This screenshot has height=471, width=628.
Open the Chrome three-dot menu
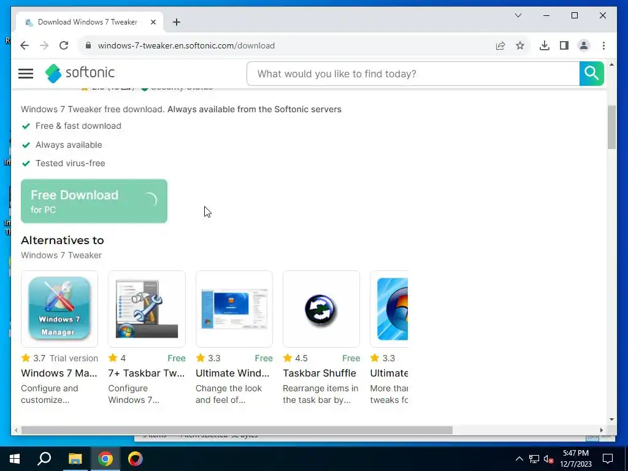point(603,45)
